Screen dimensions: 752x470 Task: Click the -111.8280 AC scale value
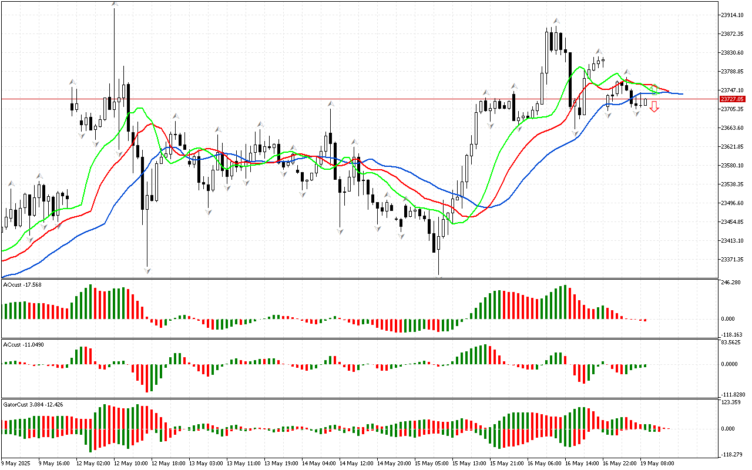point(732,394)
